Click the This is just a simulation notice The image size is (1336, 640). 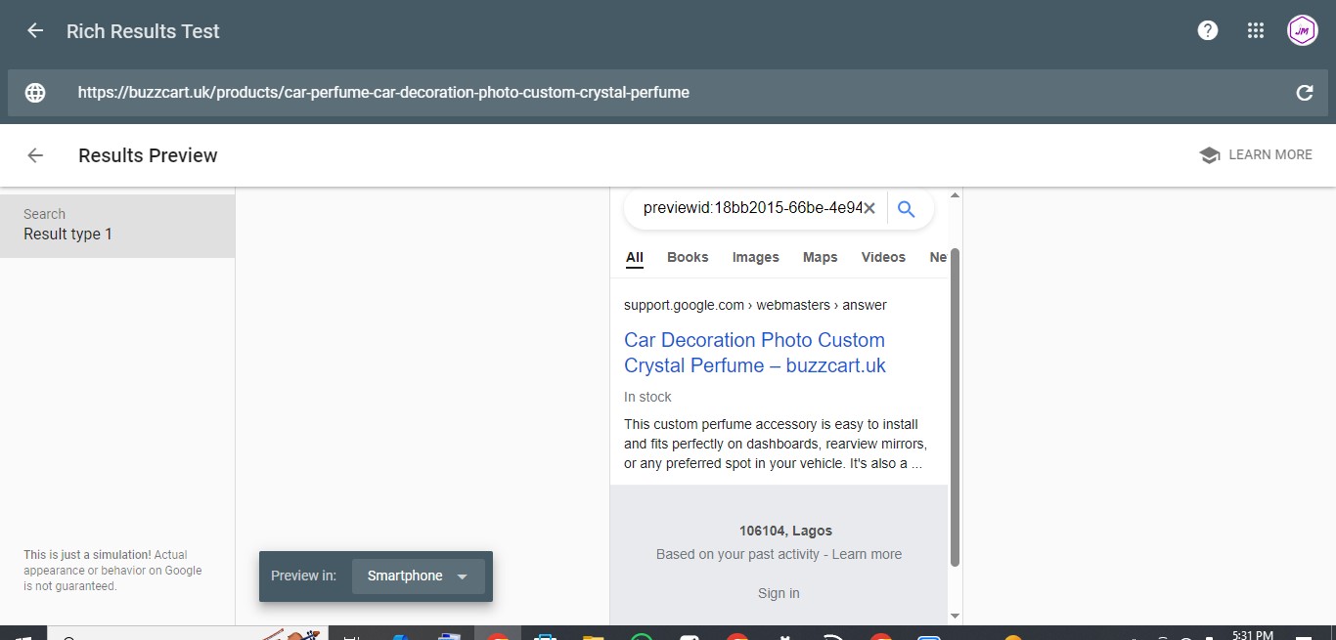(112, 571)
